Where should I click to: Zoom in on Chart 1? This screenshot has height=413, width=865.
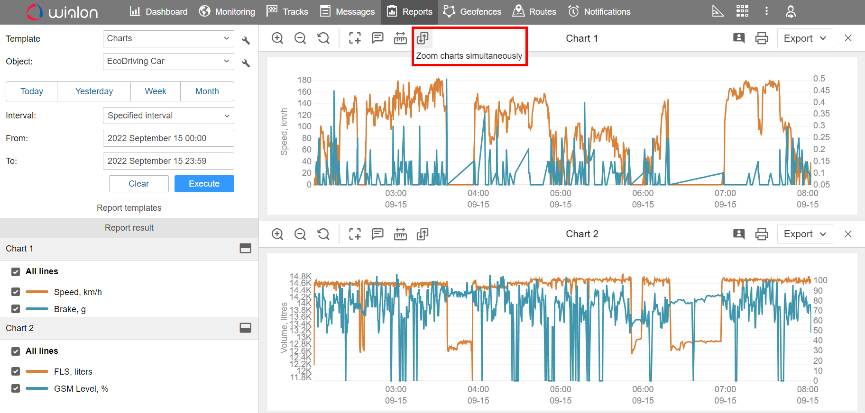[x=277, y=38]
